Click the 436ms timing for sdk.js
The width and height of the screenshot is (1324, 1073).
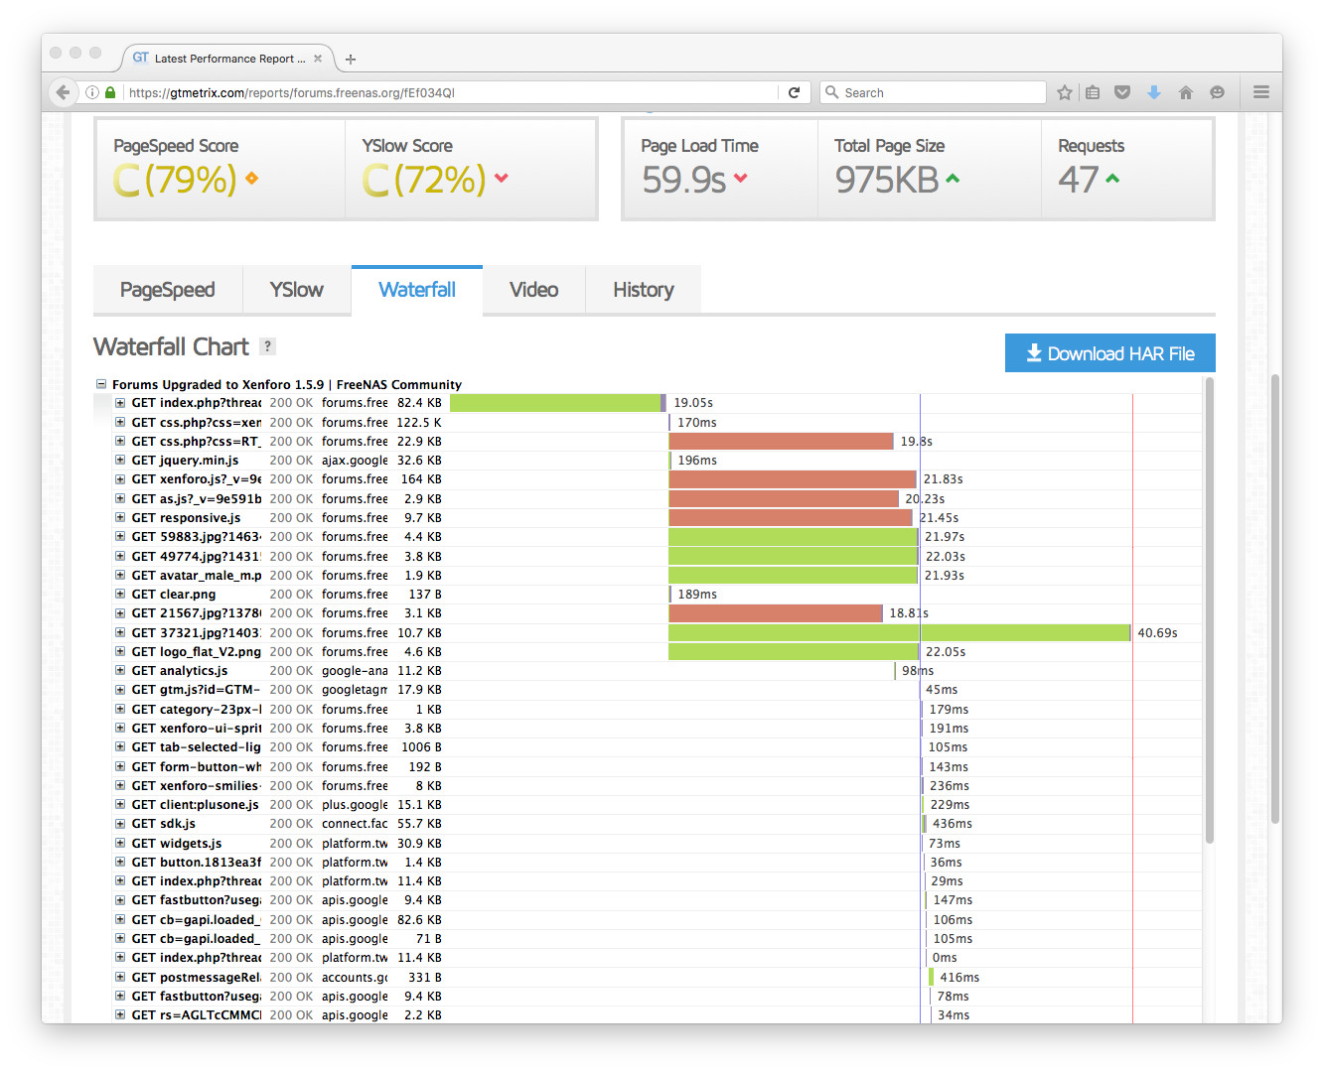[x=952, y=824]
